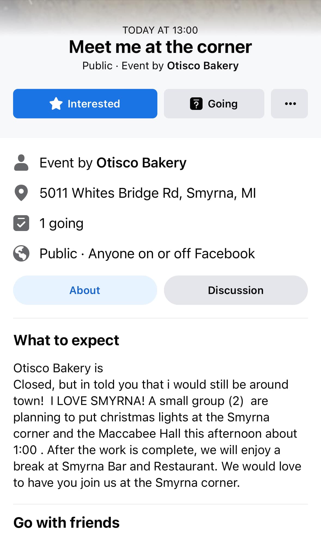Tap the person icon beside Event by
Viewport: 321px width, 534px height.
(21, 163)
